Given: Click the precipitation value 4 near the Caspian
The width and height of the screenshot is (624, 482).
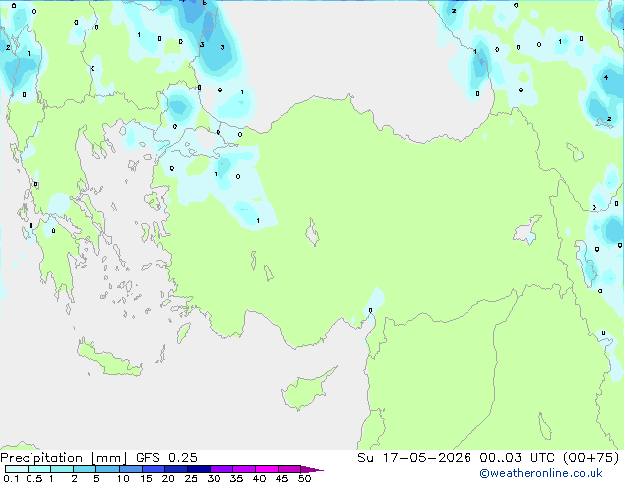Looking at the screenshot, I should (606, 77).
